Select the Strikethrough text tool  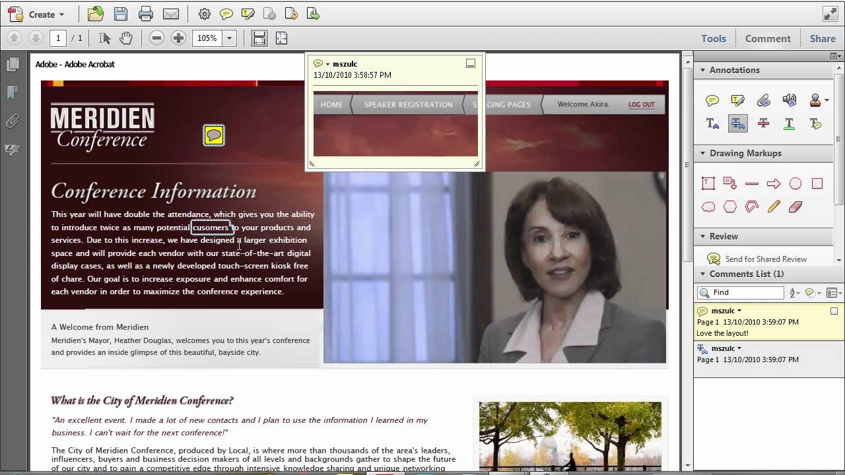point(764,123)
